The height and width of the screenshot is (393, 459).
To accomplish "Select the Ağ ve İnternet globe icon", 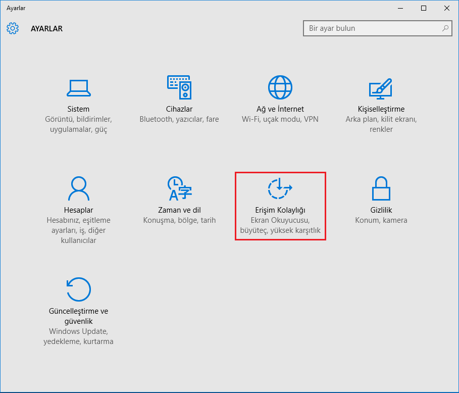I will [x=280, y=87].
